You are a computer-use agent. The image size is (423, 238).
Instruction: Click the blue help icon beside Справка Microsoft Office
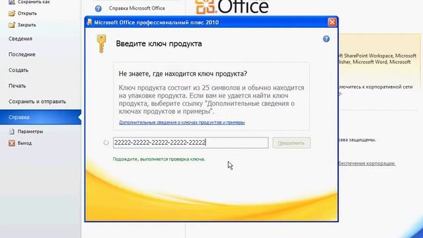[x=98, y=9]
